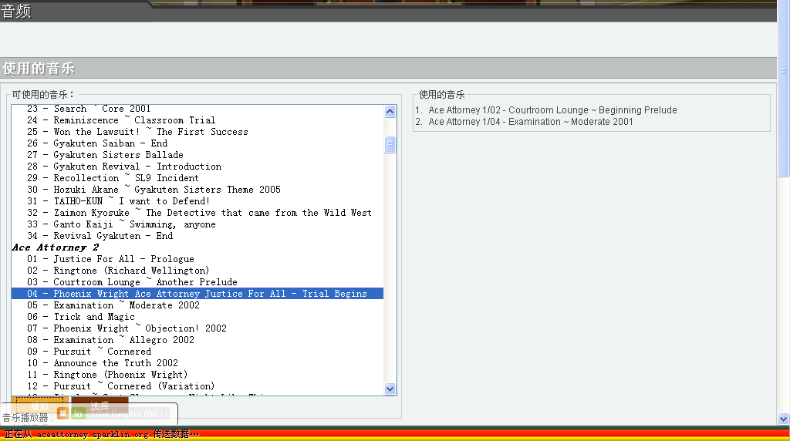Select '08 - Examination ~ Allegro 2002'
The width and height of the screenshot is (790, 441).
tap(197, 340)
